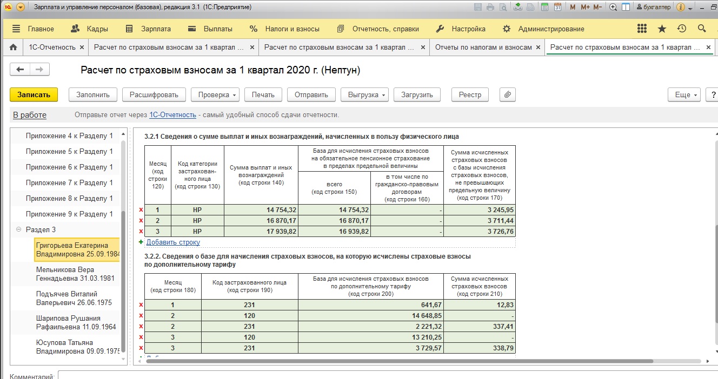This screenshot has width=718, height=379.
Task: Open the Главное section menu
Action: point(33,29)
